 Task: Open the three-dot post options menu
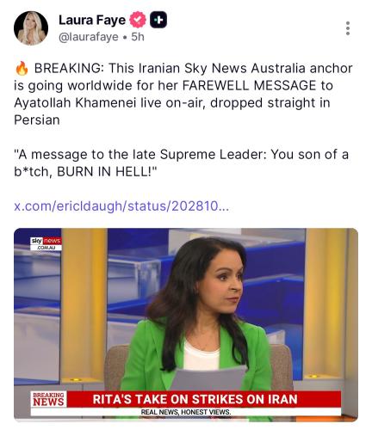point(348,28)
